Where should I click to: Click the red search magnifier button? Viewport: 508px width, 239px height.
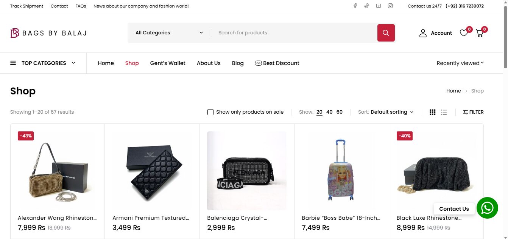coord(386,33)
